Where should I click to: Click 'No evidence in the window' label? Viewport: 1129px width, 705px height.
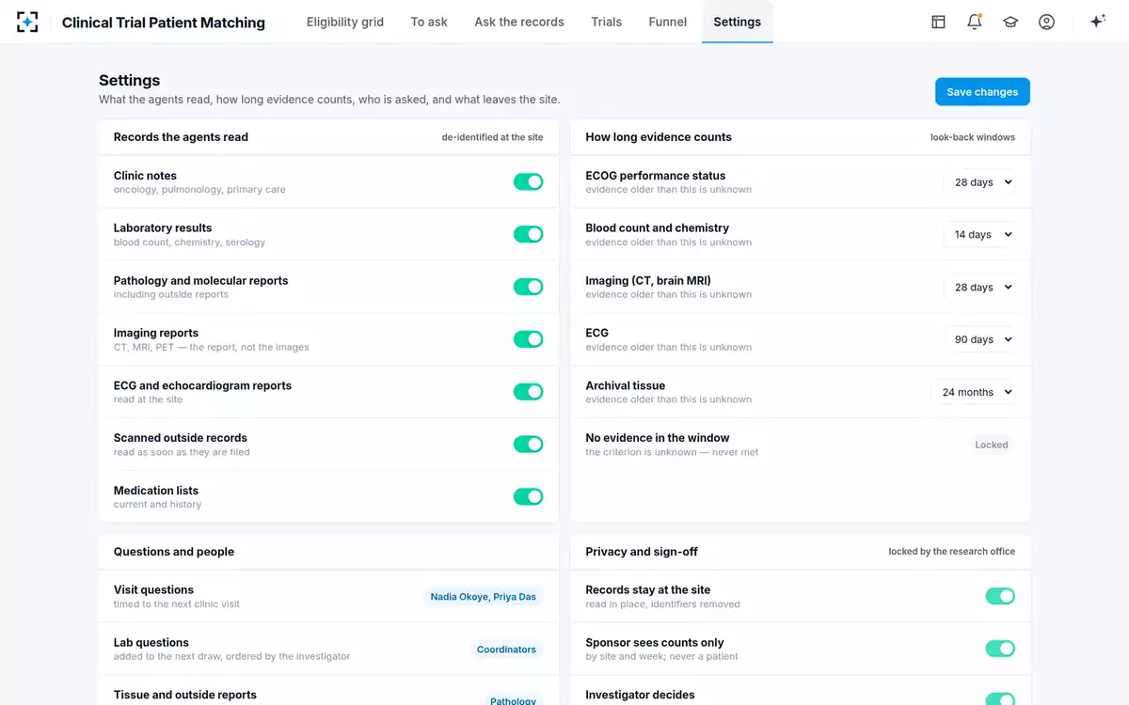tap(658, 438)
